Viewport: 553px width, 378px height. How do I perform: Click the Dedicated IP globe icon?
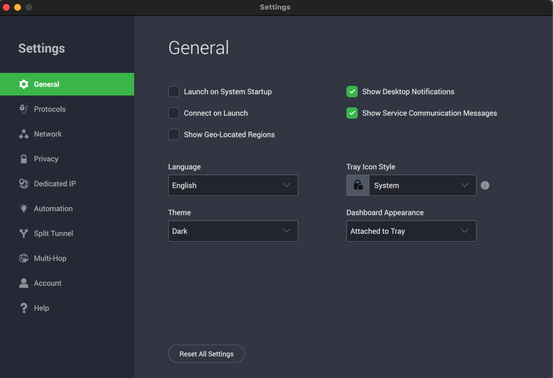coord(24,184)
